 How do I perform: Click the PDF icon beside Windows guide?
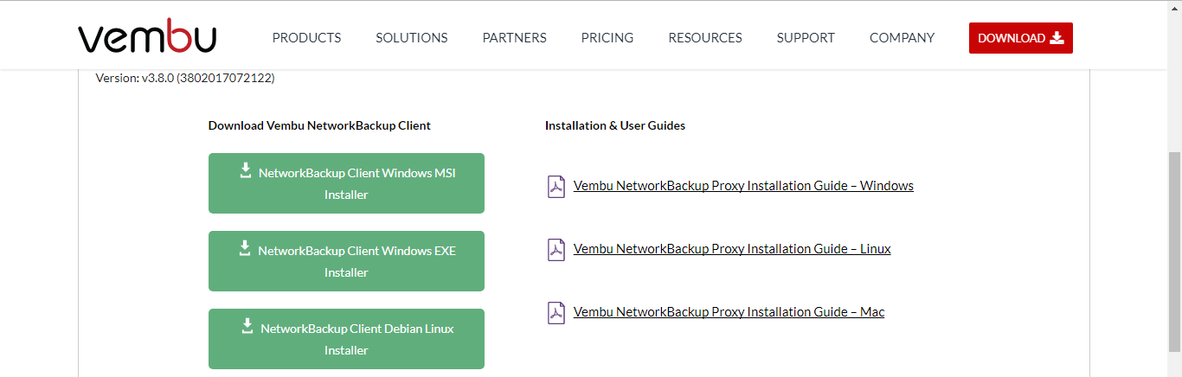[556, 186]
